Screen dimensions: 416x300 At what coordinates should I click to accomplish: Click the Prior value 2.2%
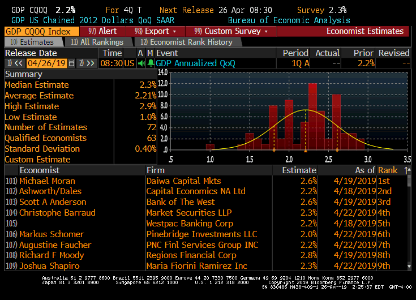[x=366, y=63]
